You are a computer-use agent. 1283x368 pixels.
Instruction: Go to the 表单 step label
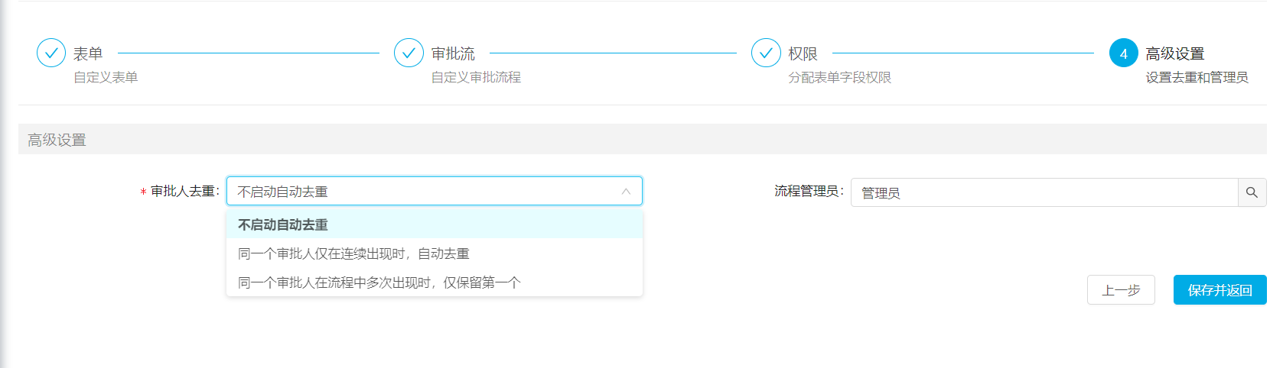pyautogui.click(x=88, y=53)
